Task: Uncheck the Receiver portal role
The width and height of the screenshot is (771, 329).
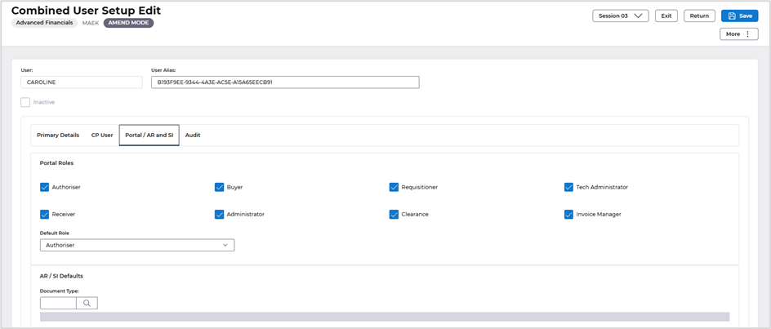Action: pos(44,215)
